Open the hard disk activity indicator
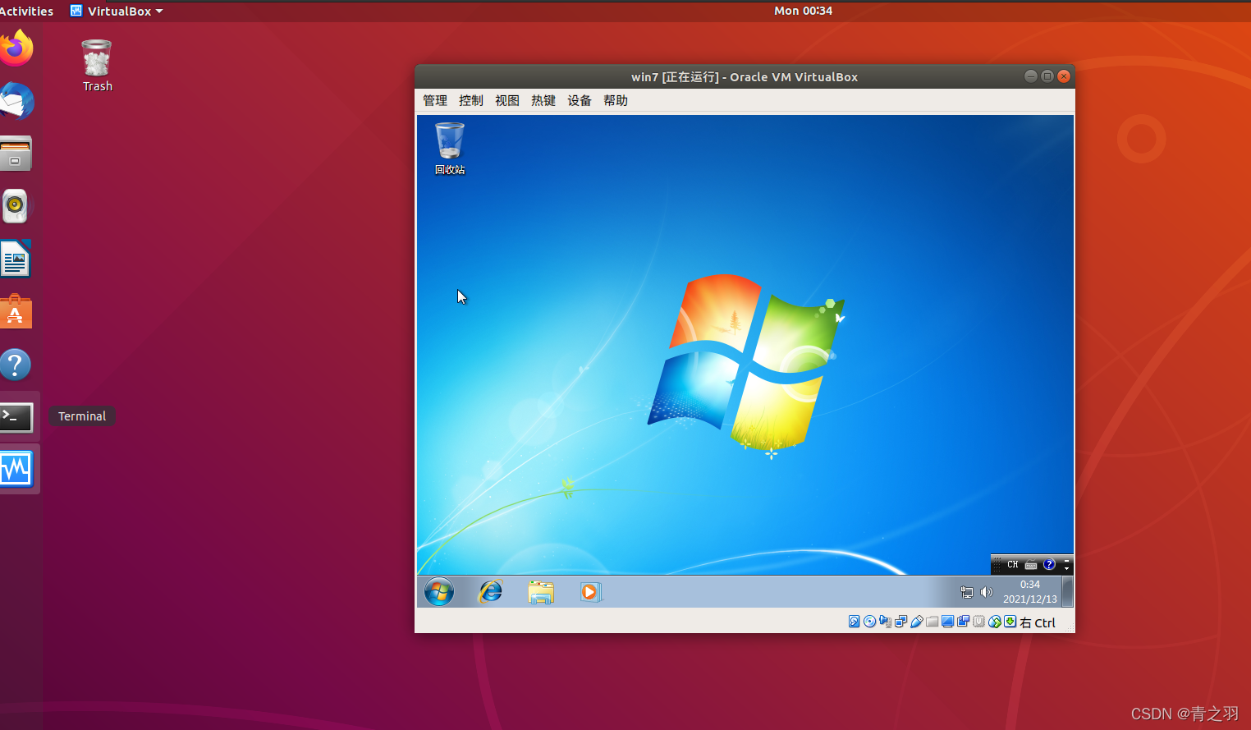The height and width of the screenshot is (730, 1251). click(854, 622)
